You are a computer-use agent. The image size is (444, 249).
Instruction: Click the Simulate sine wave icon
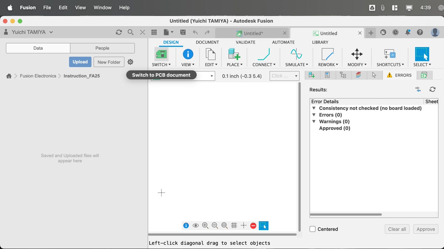[296, 54]
